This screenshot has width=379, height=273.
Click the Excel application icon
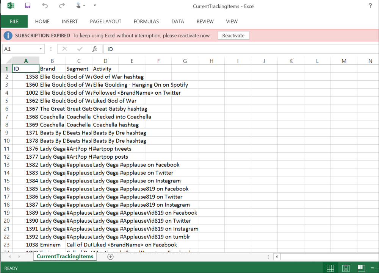[11, 5]
